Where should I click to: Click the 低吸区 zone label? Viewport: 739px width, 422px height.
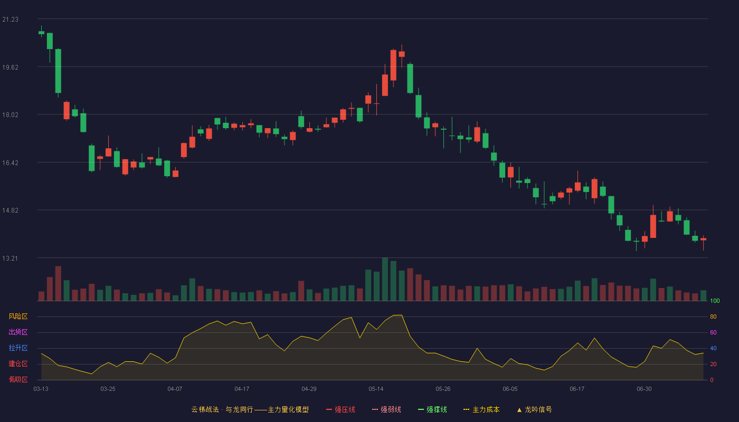coord(18,379)
